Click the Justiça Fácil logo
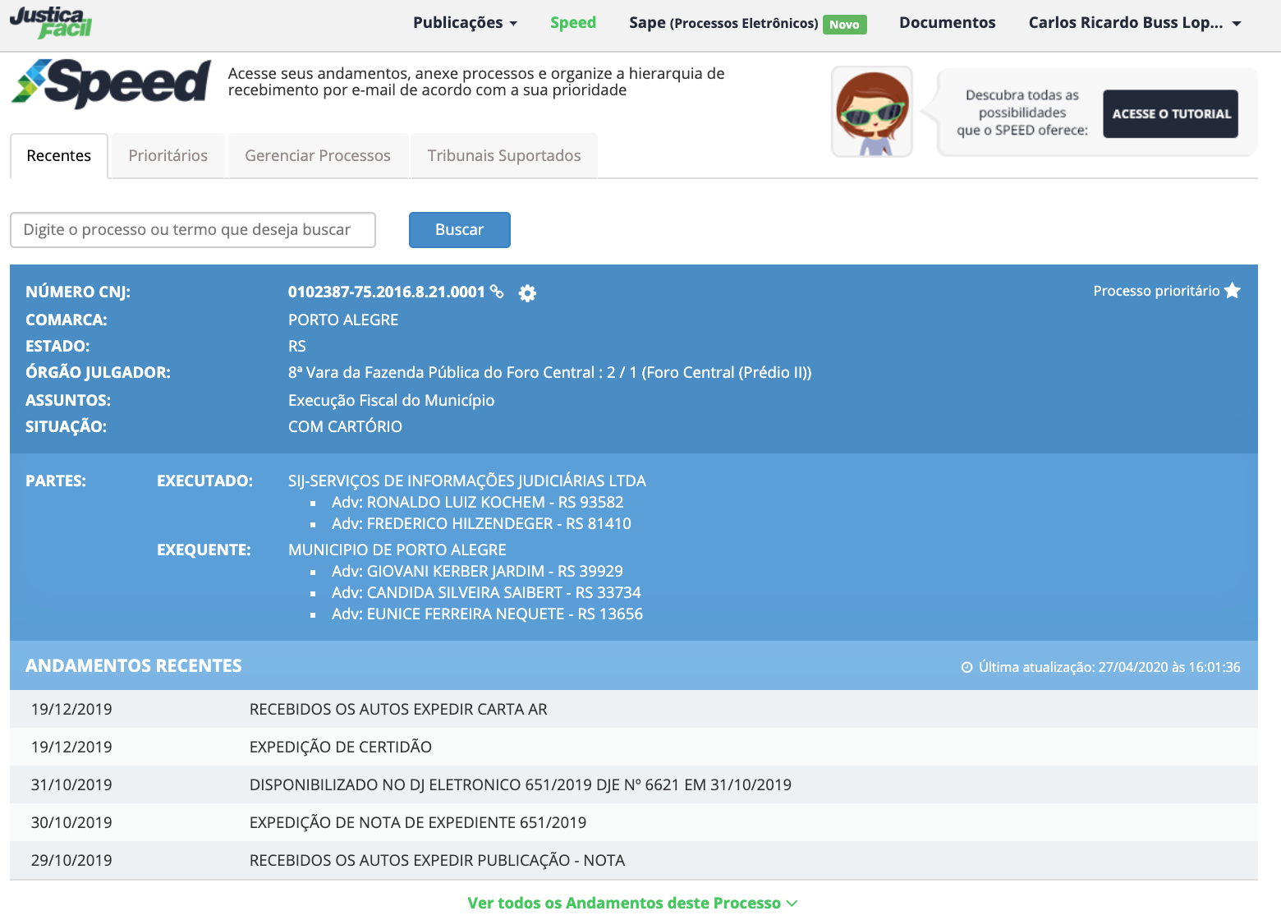The image size is (1281, 920). pyautogui.click(x=51, y=23)
